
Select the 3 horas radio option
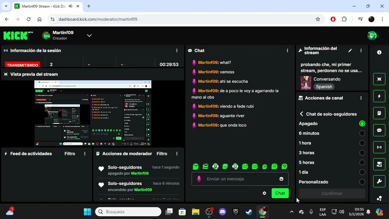(362, 153)
